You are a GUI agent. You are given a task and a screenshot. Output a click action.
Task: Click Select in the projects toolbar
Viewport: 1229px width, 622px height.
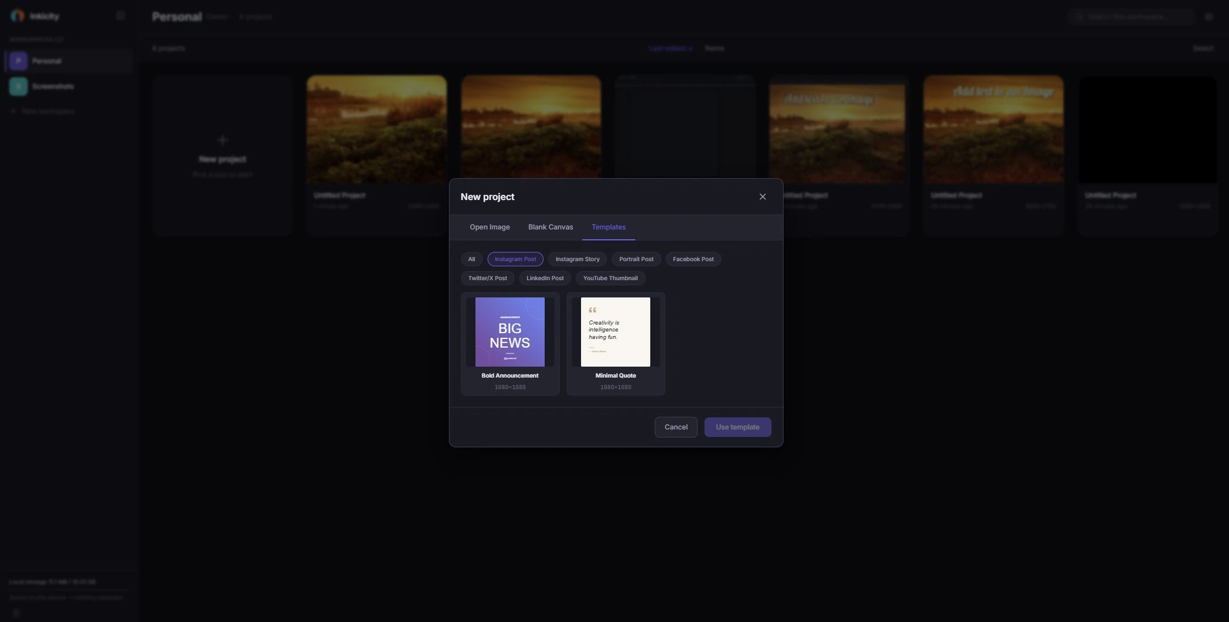click(1203, 48)
